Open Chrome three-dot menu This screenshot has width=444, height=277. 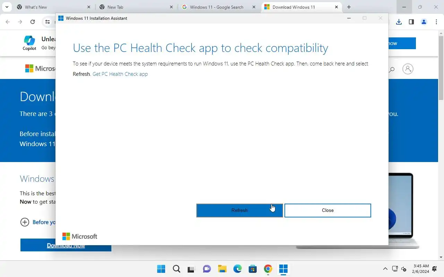coord(436,22)
